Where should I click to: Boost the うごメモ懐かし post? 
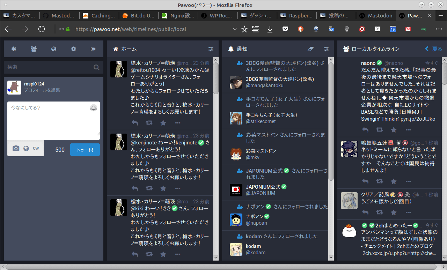(x=380, y=212)
